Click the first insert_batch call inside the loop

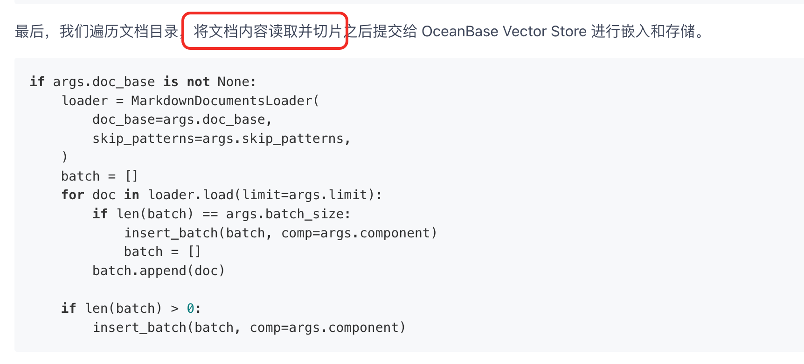coord(280,233)
